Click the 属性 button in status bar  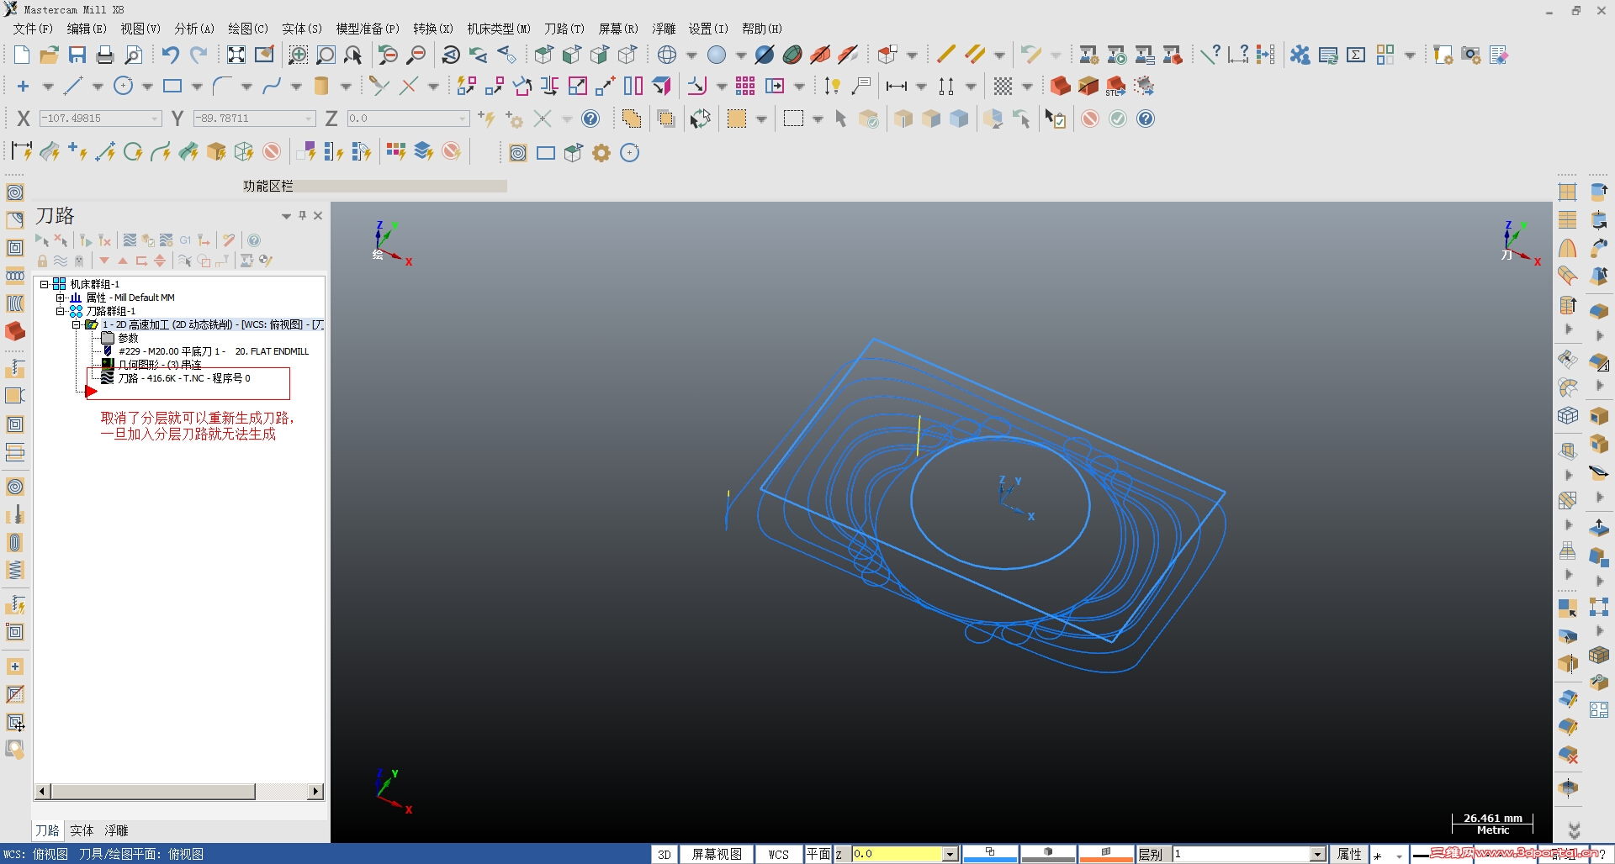pyautogui.click(x=1349, y=855)
